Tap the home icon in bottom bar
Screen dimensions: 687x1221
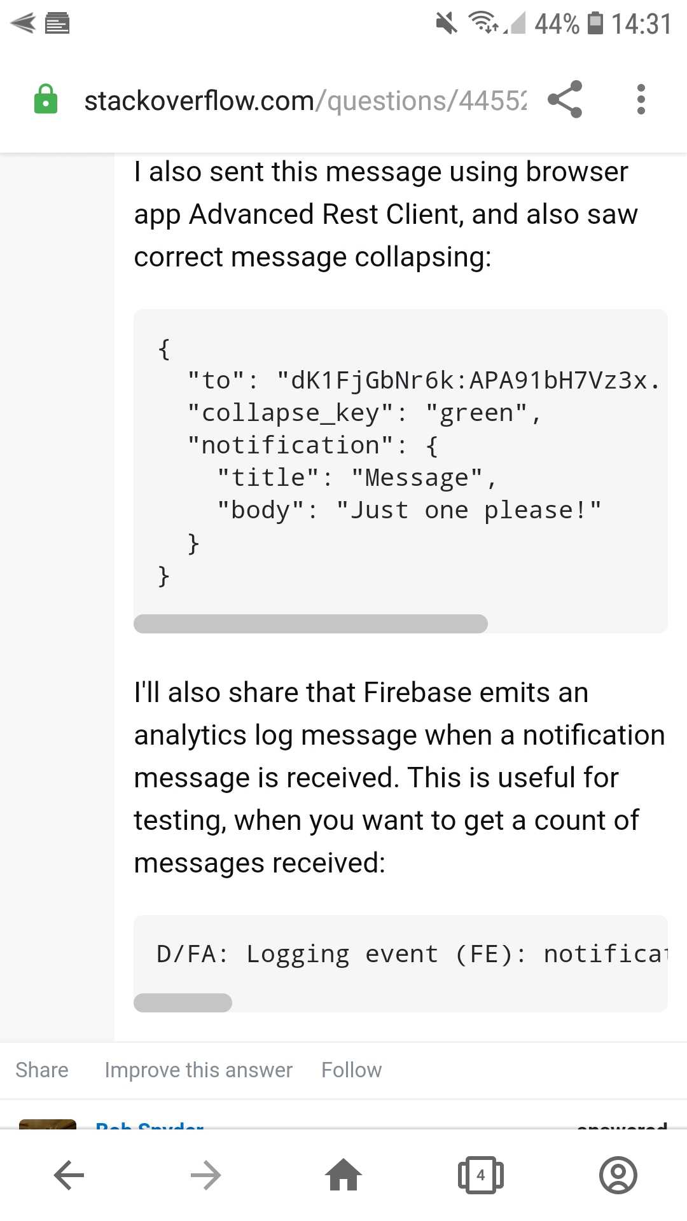(x=343, y=1174)
